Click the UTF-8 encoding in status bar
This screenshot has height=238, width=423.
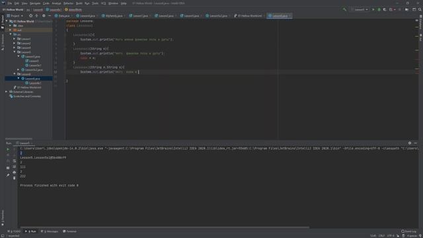pos(391,235)
